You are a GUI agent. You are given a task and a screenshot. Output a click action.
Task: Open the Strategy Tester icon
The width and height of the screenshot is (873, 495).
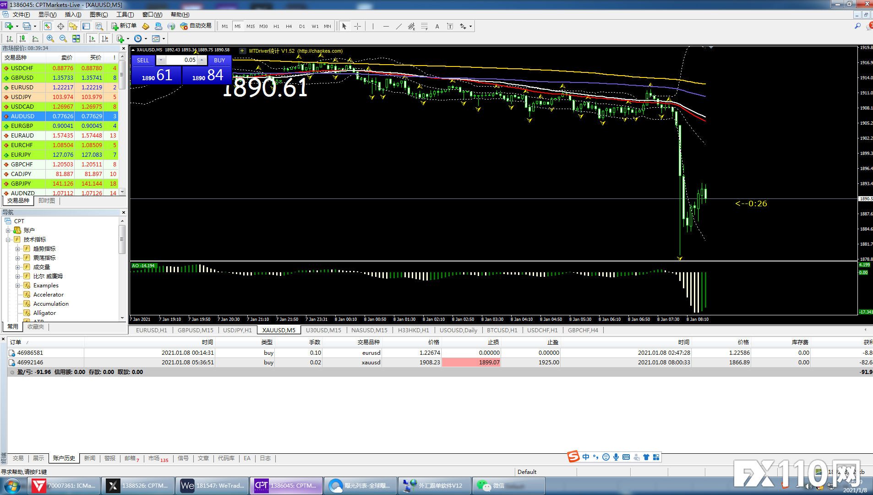[x=99, y=26]
